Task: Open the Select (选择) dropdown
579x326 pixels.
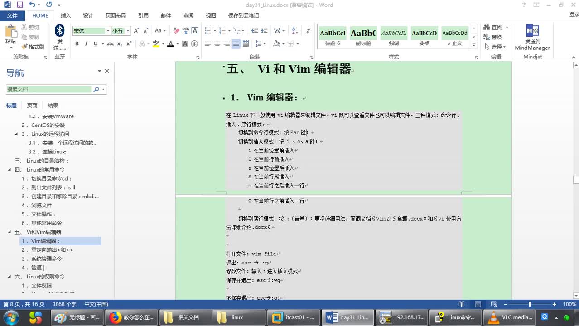Action: pyautogui.click(x=495, y=47)
